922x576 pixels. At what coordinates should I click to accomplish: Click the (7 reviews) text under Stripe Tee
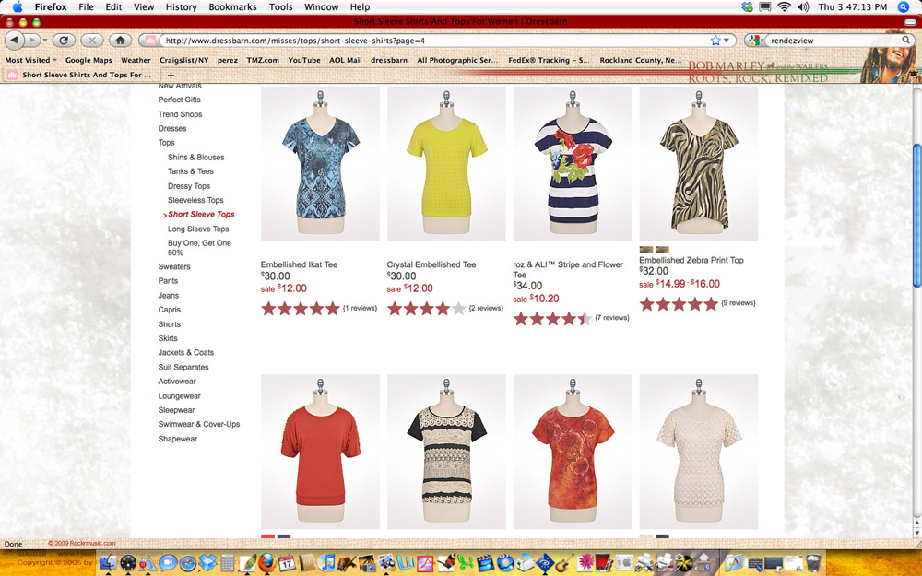[612, 317]
